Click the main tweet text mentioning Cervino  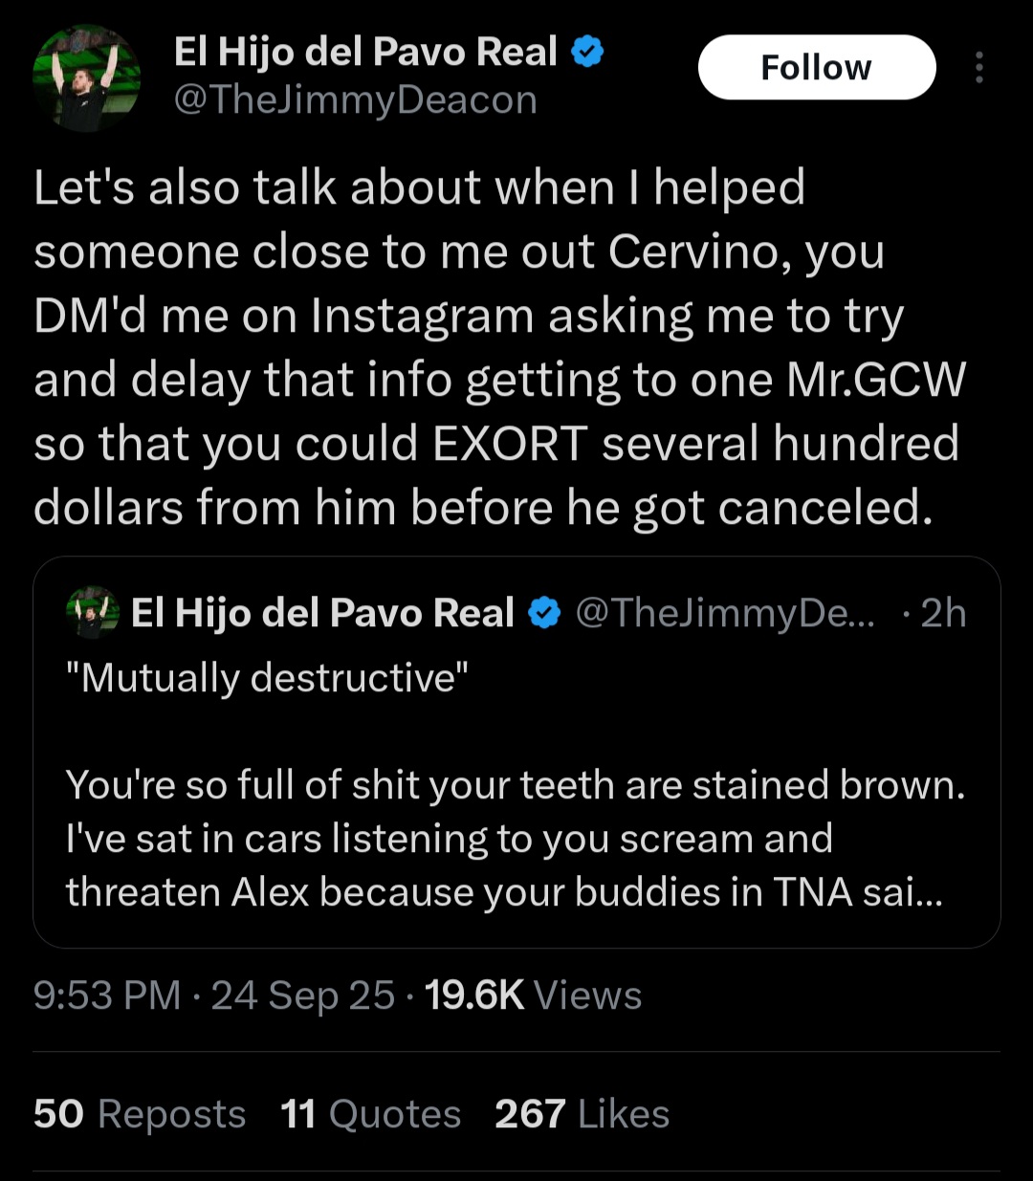(x=496, y=347)
